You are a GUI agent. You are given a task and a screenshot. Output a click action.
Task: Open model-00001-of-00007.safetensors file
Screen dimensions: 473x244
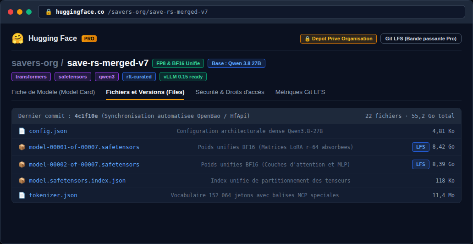coord(84,147)
